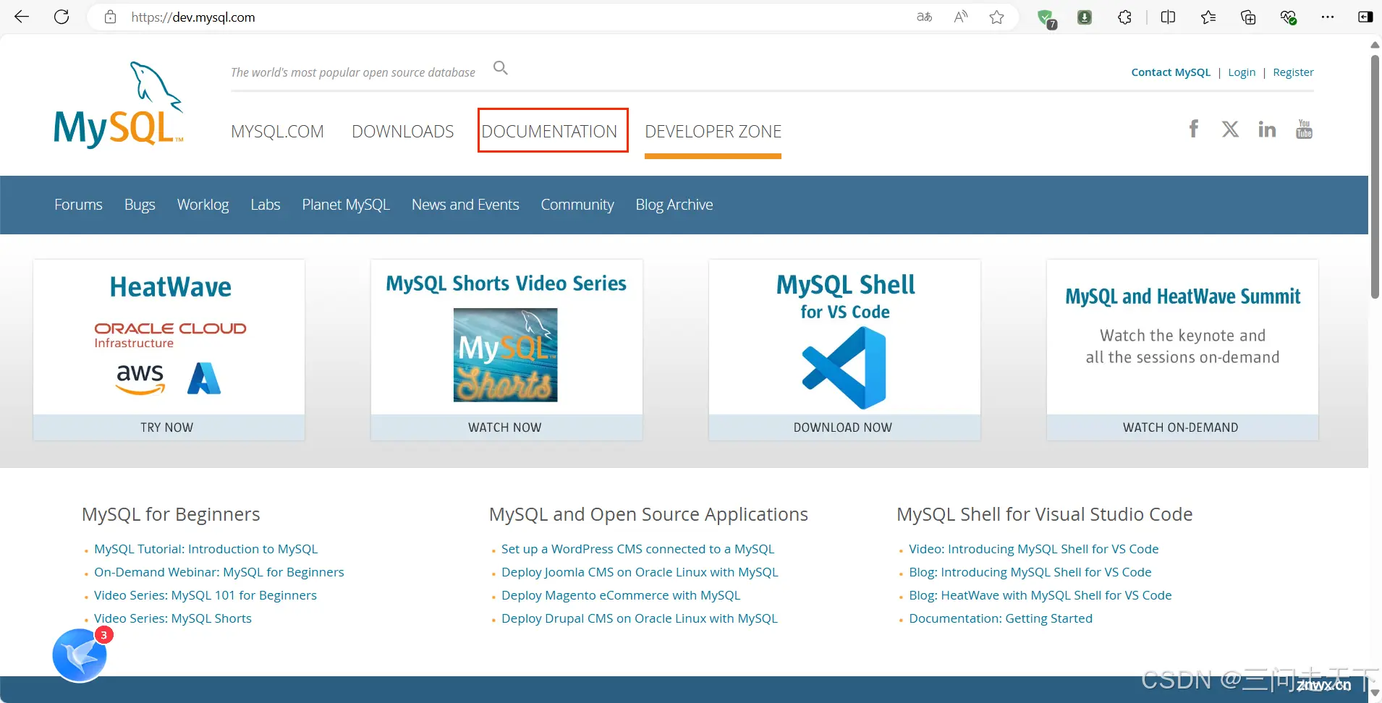Click the green download extension icon
1382x703 pixels.
(x=1084, y=17)
